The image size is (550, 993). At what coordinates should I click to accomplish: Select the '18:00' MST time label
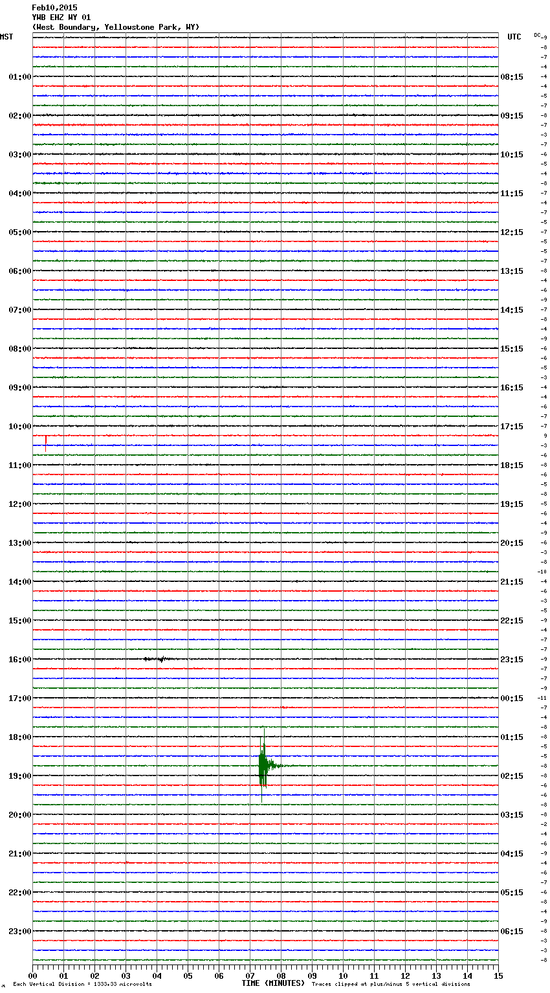click(20, 737)
